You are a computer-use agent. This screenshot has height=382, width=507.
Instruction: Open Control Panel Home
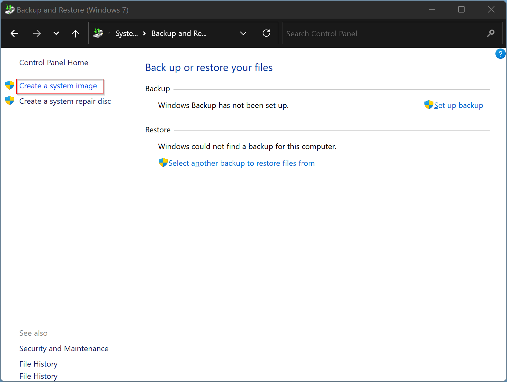pos(54,63)
